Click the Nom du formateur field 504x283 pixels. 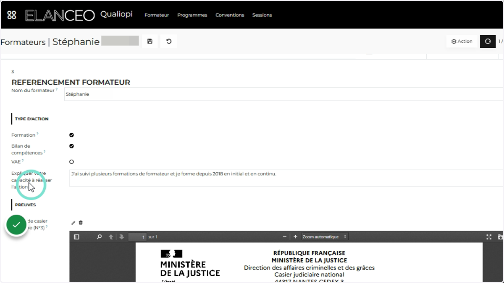point(284,94)
